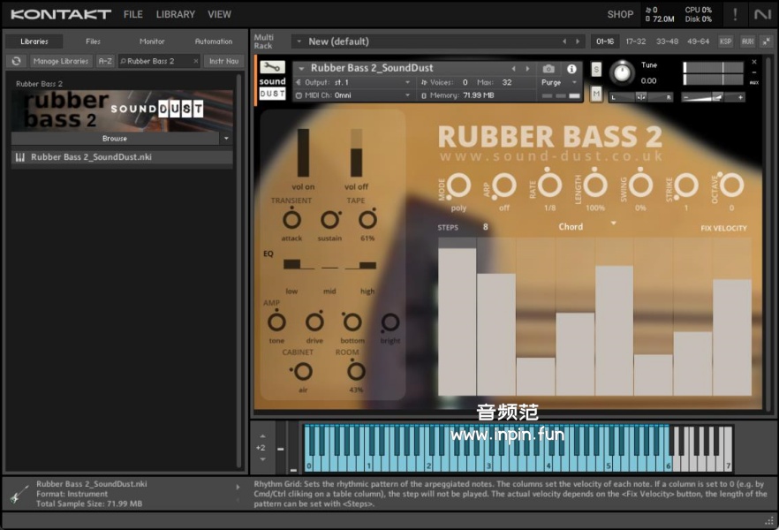Open the dropdown arrow beside Browse

click(x=226, y=139)
